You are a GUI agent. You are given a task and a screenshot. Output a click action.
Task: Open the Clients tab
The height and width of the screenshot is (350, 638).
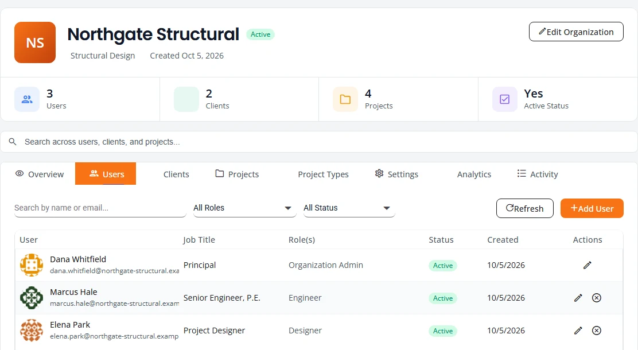(176, 174)
